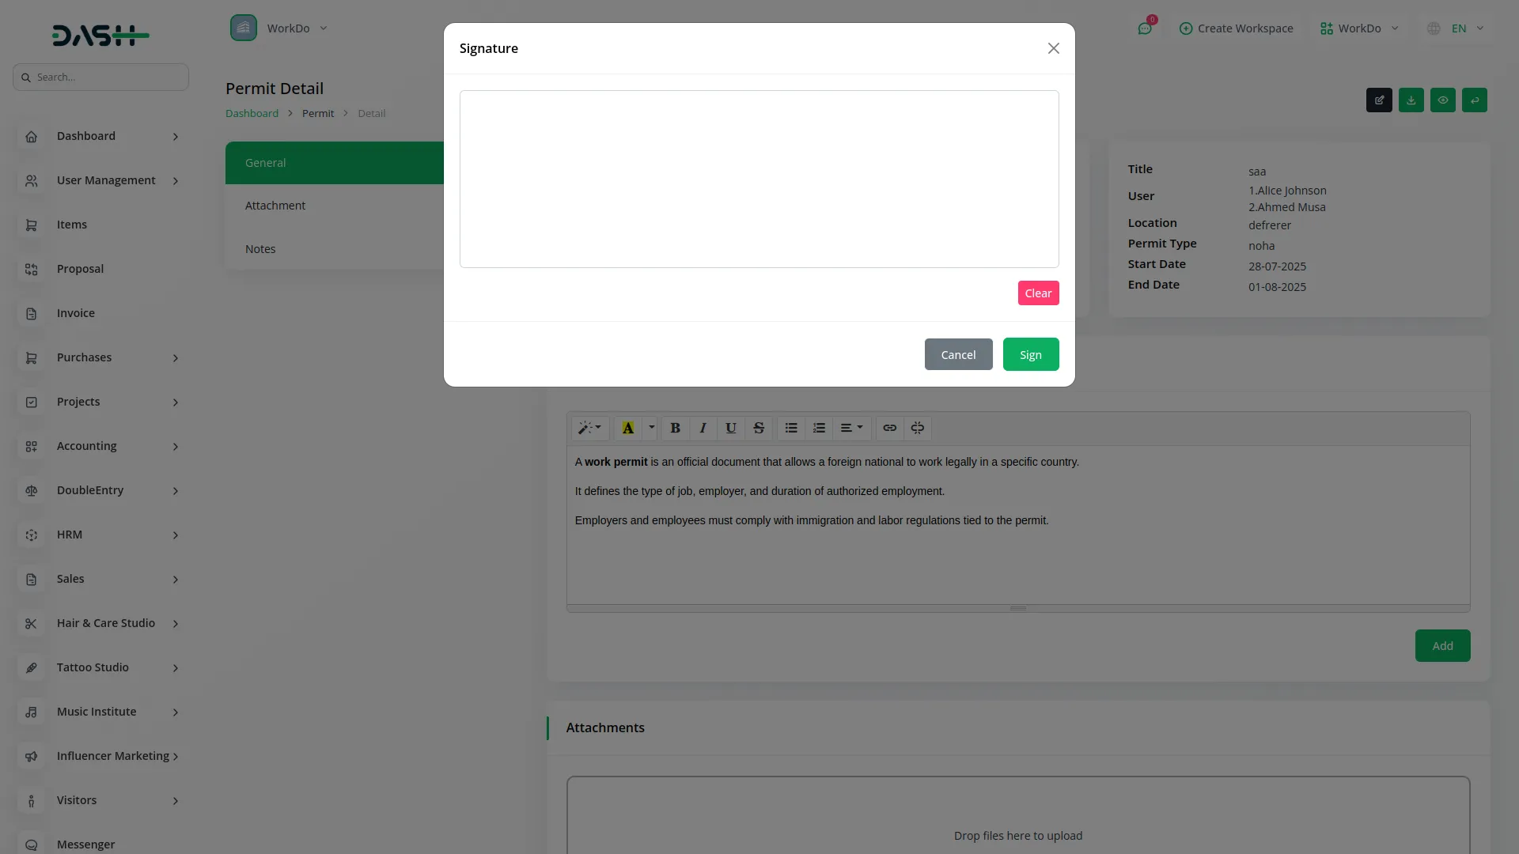Toggle italic text formatting

703,428
